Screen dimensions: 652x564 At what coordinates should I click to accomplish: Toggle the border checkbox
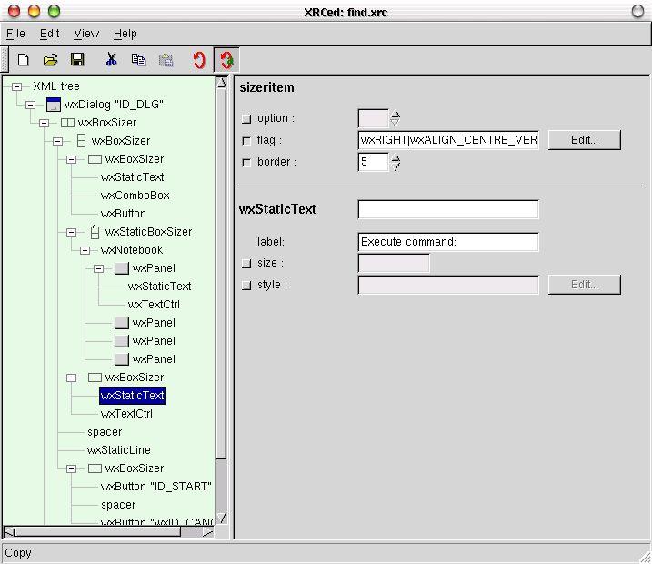(246, 162)
